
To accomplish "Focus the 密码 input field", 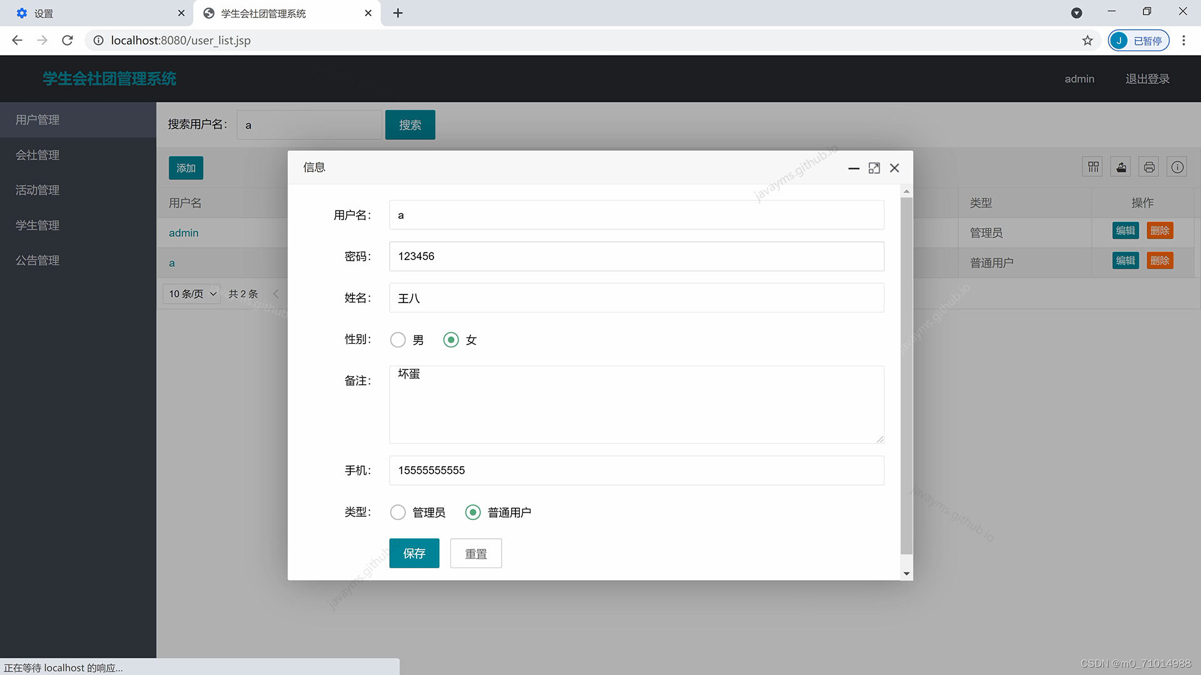I will click(637, 256).
